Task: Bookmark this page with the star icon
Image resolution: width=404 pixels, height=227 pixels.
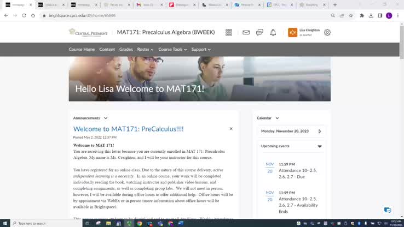Action: (x=351, y=15)
